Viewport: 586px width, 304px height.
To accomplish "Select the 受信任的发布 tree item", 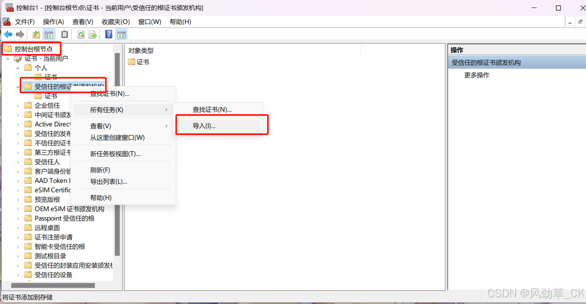I will (x=53, y=134).
